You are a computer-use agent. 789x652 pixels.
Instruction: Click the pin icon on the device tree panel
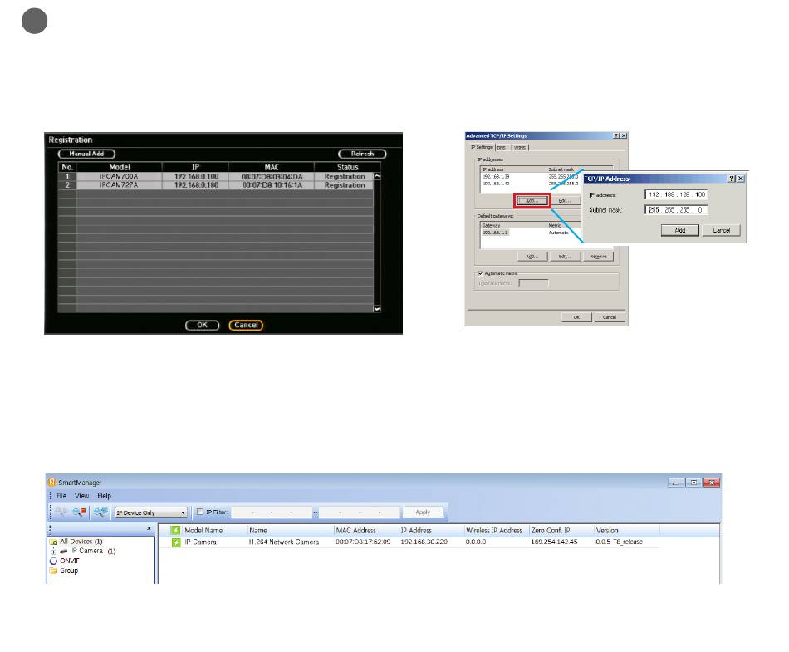149,529
